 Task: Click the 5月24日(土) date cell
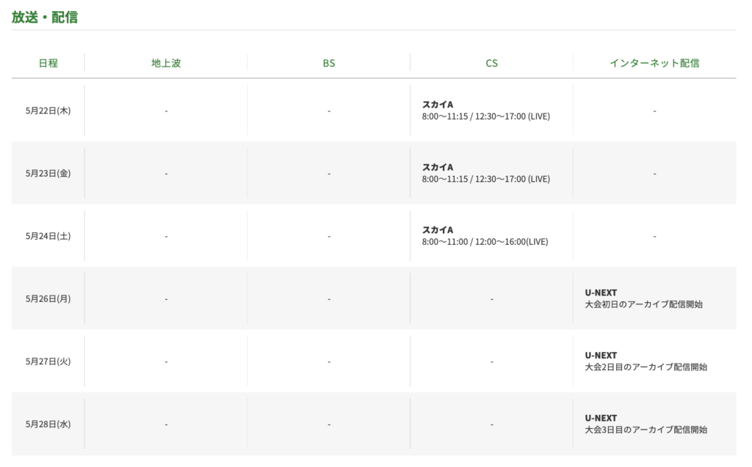click(48, 236)
